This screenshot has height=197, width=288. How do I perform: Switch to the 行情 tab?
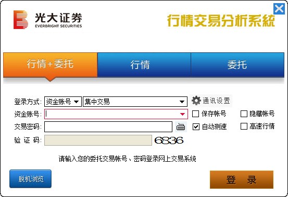[144, 65]
